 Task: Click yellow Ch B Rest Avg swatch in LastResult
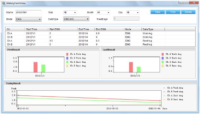(x=163, y=66)
